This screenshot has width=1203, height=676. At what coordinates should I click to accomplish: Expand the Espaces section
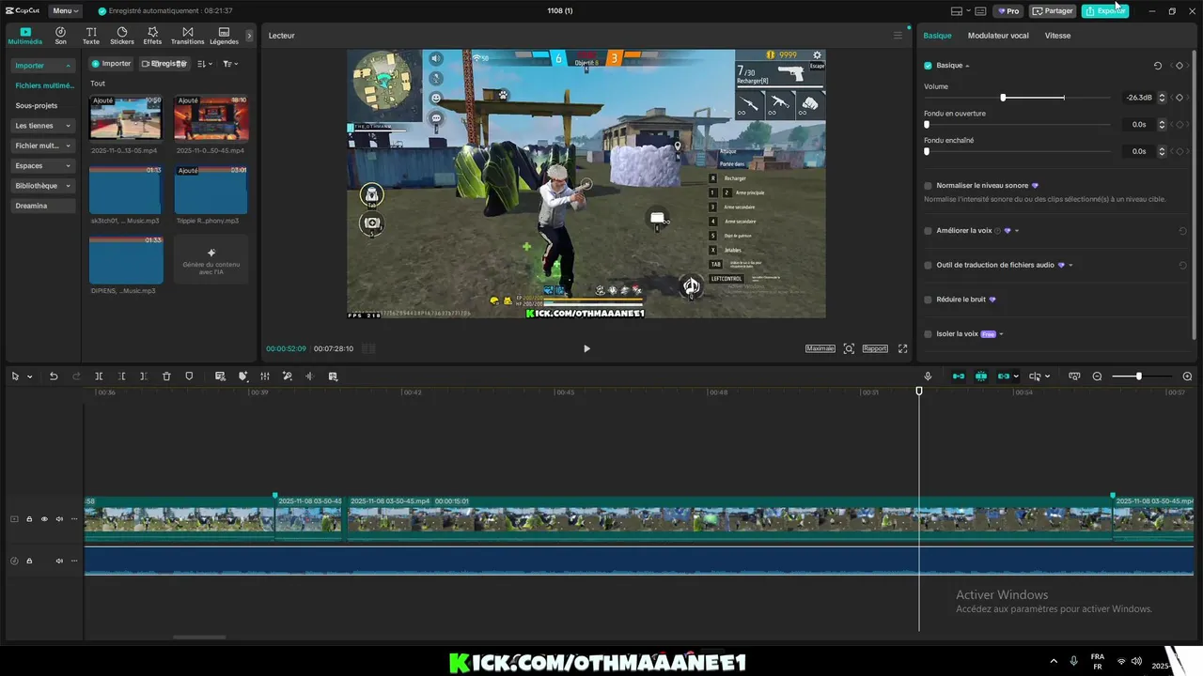pos(43,165)
